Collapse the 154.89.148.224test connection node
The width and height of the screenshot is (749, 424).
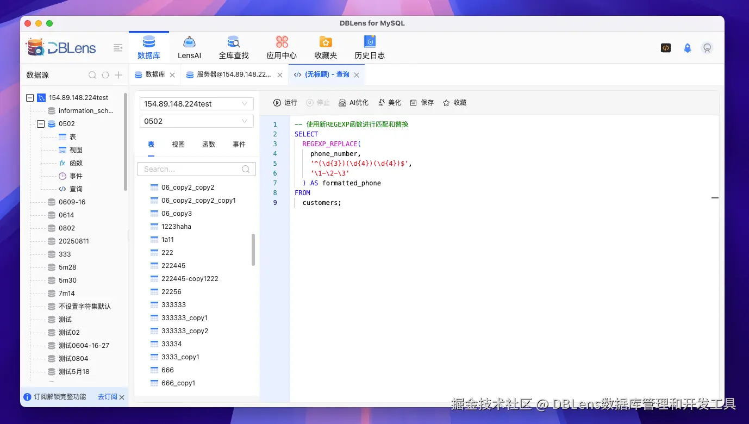(30, 98)
